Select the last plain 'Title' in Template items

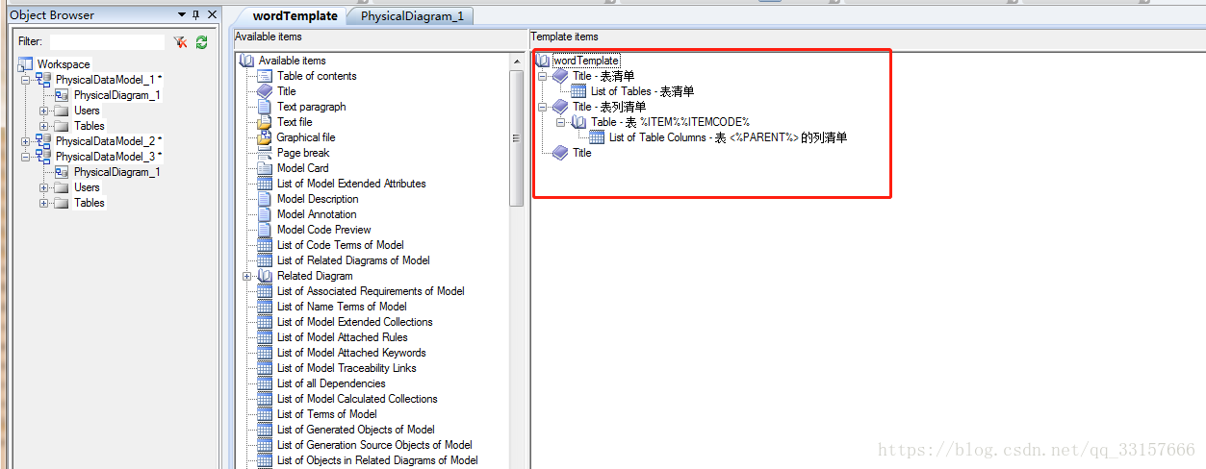click(581, 153)
